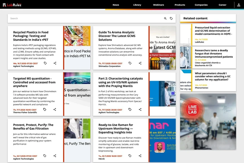The width and height of the screenshot is (244, 163).
Task: Click the Phenomenex source label
Action: tap(201, 88)
